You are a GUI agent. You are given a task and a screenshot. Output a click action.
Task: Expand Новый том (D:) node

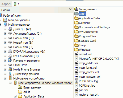[5, 38]
